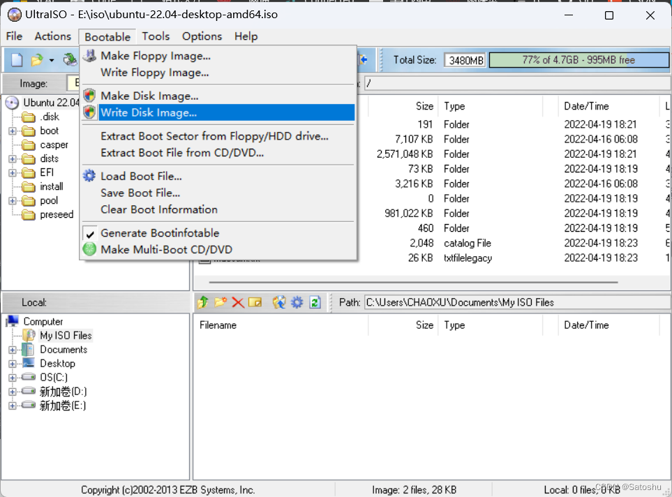This screenshot has width=672, height=497.
Task: Click the New Folder icon in local toolbar
Action: click(x=221, y=302)
